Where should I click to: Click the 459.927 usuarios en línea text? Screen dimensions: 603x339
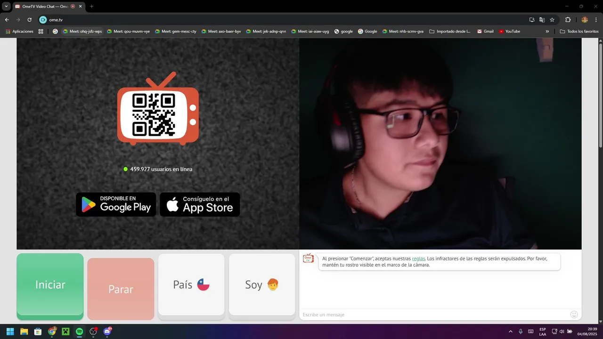point(161,169)
